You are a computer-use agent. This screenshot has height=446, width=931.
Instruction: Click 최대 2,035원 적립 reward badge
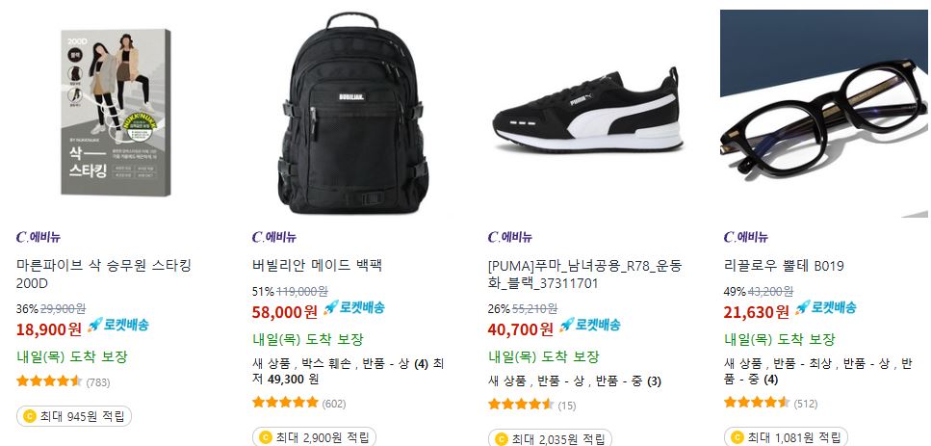point(549,438)
